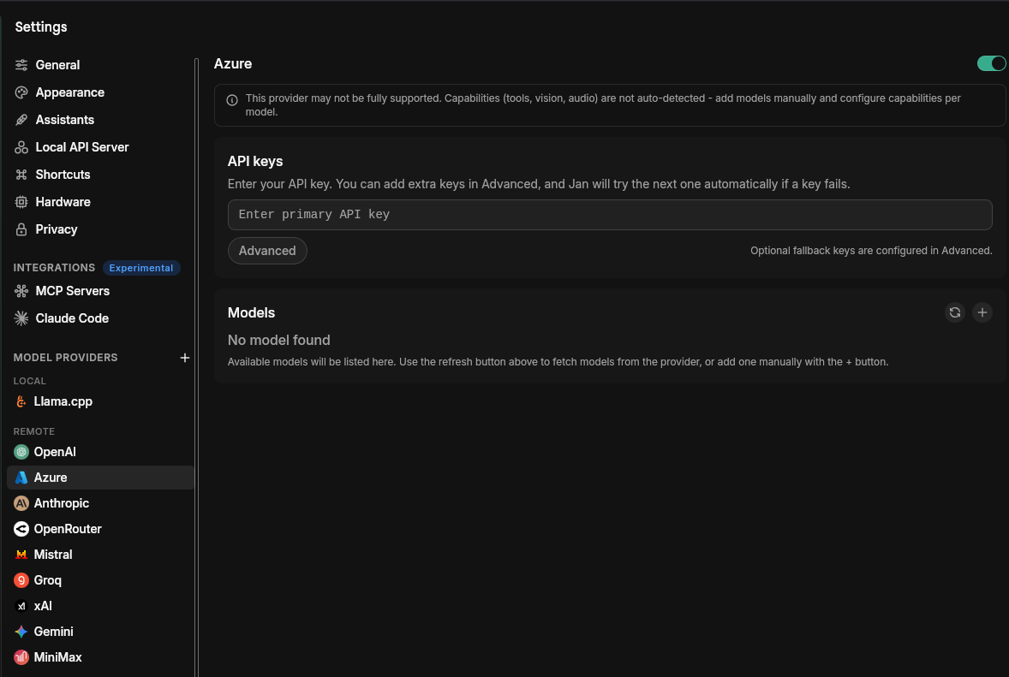Click the Gemini sparkle icon
1009x677 pixels.
21,632
